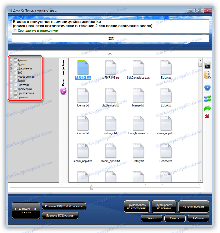Image resolution: width=220 pixels, height=233 pixels.
Task: Switch to 'Список' view
Action: coord(175,218)
